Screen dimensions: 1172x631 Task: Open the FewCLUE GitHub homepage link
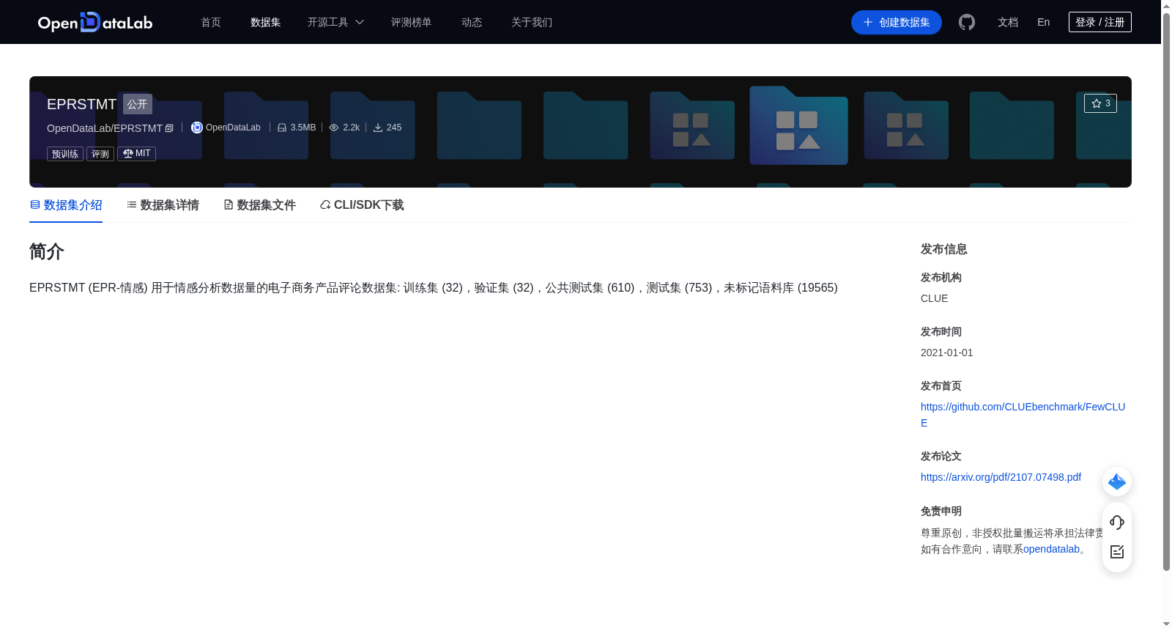(x=1023, y=415)
